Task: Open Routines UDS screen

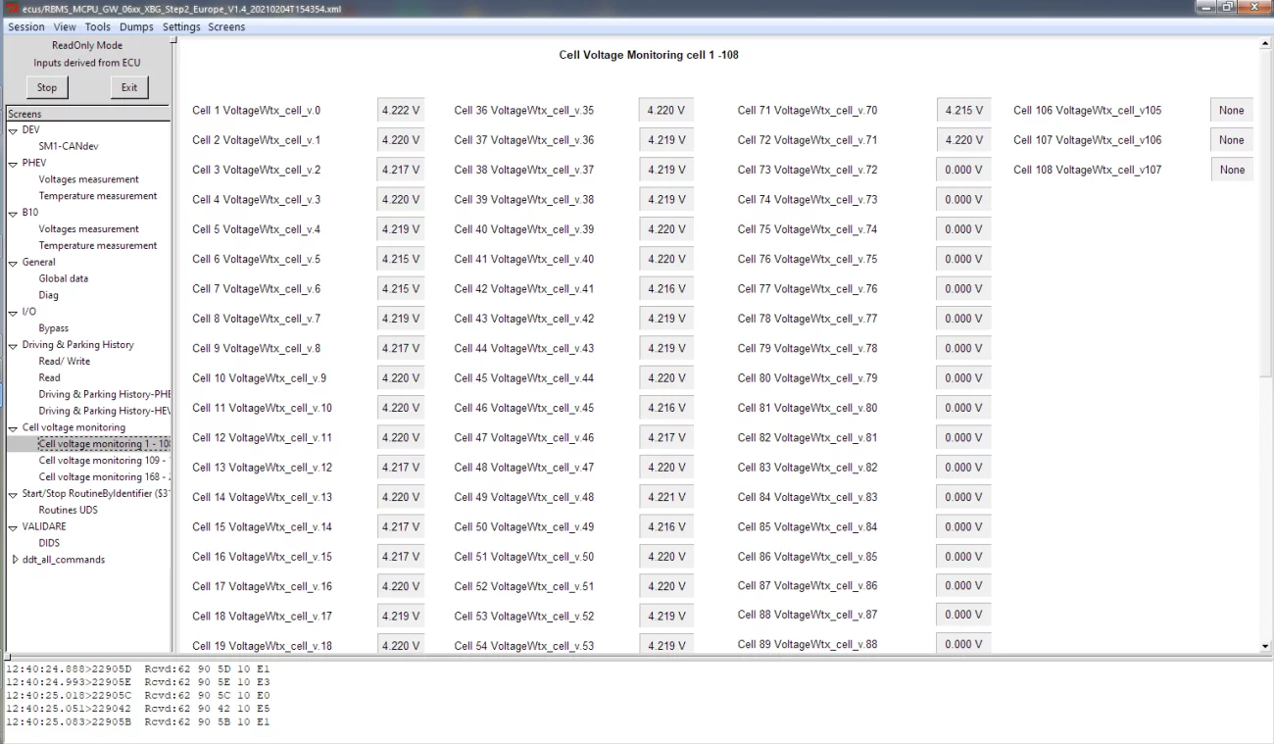Action: 68,510
